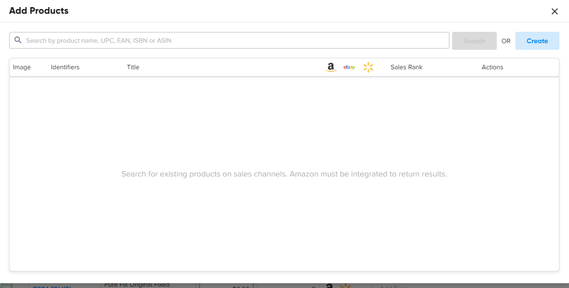
Task: Click the Amazon logo column header
Action: [x=330, y=67]
